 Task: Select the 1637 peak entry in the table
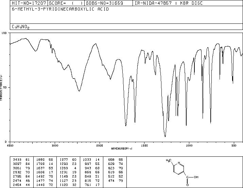pos(45,168)
